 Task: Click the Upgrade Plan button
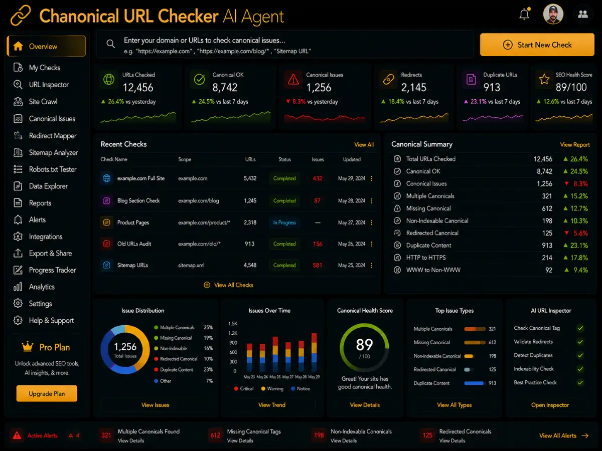[47, 393]
